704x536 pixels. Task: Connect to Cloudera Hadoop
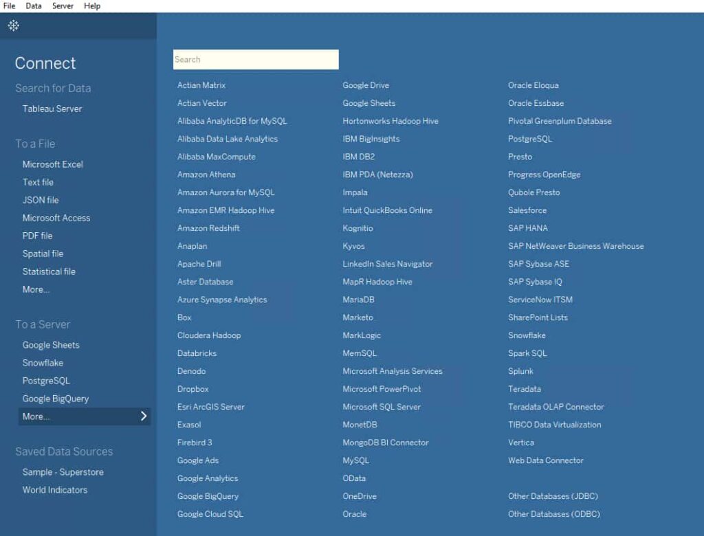[x=209, y=335]
